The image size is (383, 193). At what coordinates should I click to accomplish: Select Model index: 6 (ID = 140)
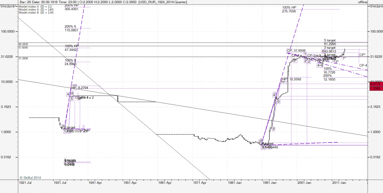tap(36, 10)
